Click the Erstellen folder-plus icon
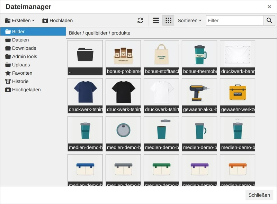 8,21
